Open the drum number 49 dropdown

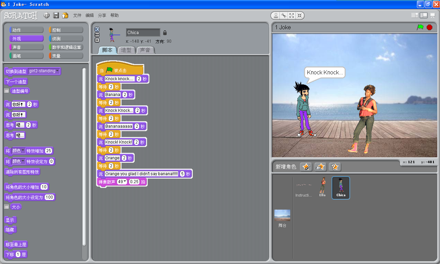pyautogui.click(x=125, y=182)
